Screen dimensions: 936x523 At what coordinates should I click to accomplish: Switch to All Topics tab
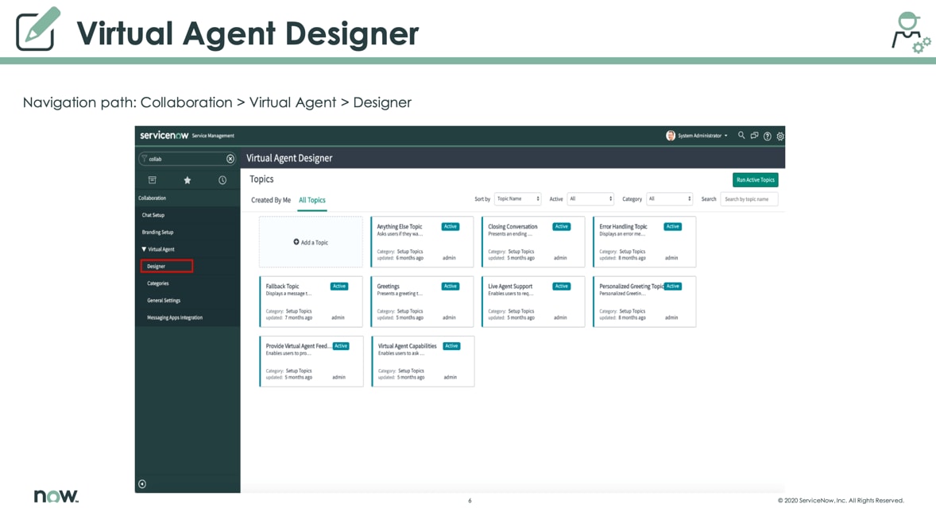pyautogui.click(x=312, y=200)
